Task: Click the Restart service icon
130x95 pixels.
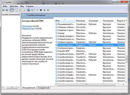Action: coord(48,10)
